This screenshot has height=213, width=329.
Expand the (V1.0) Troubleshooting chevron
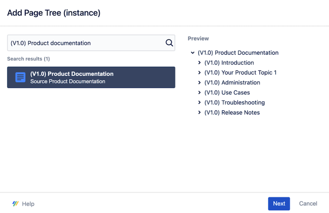coord(199,103)
